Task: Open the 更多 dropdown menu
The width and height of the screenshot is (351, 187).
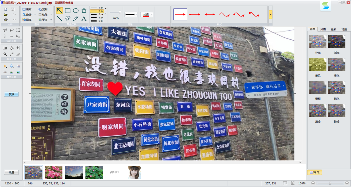Action: pyautogui.click(x=45, y=20)
